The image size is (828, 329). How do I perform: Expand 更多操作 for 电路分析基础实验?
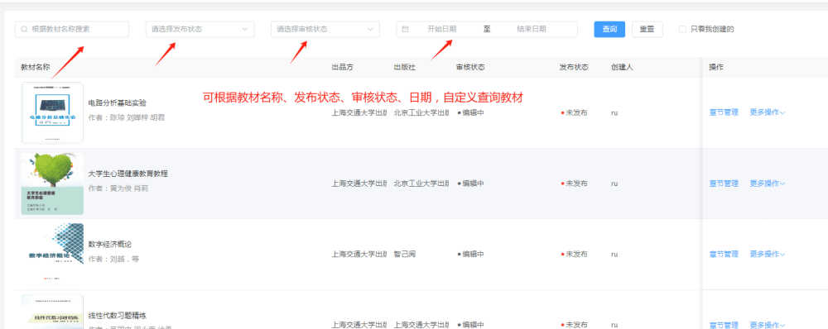768,112
